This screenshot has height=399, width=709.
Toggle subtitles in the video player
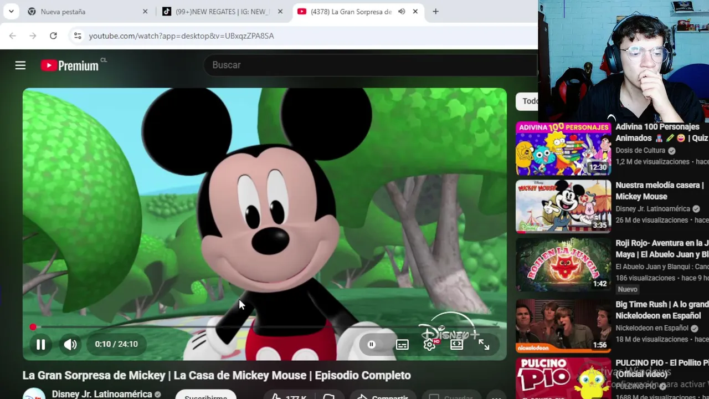(x=402, y=345)
